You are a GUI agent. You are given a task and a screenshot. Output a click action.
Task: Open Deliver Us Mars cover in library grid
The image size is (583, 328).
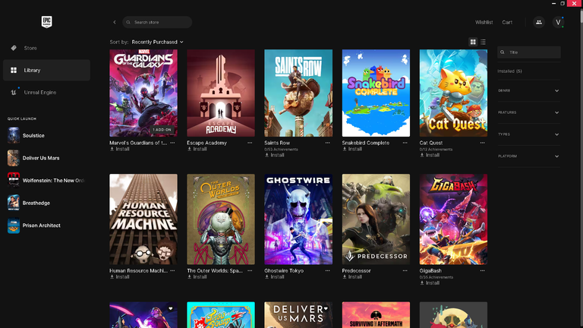click(x=298, y=315)
